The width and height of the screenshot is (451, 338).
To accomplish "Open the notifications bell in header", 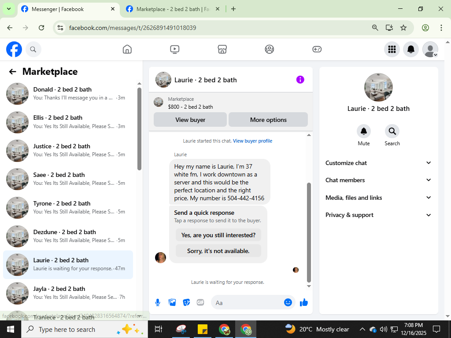I will (x=411, y=49).
